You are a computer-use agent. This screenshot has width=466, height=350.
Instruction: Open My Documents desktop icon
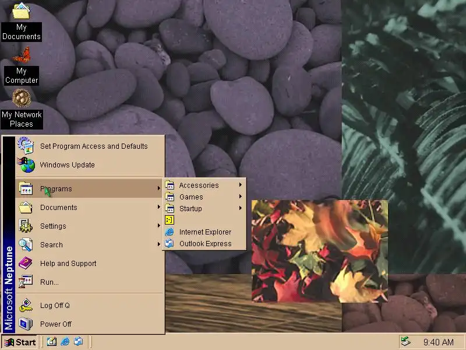click(21, 10)
